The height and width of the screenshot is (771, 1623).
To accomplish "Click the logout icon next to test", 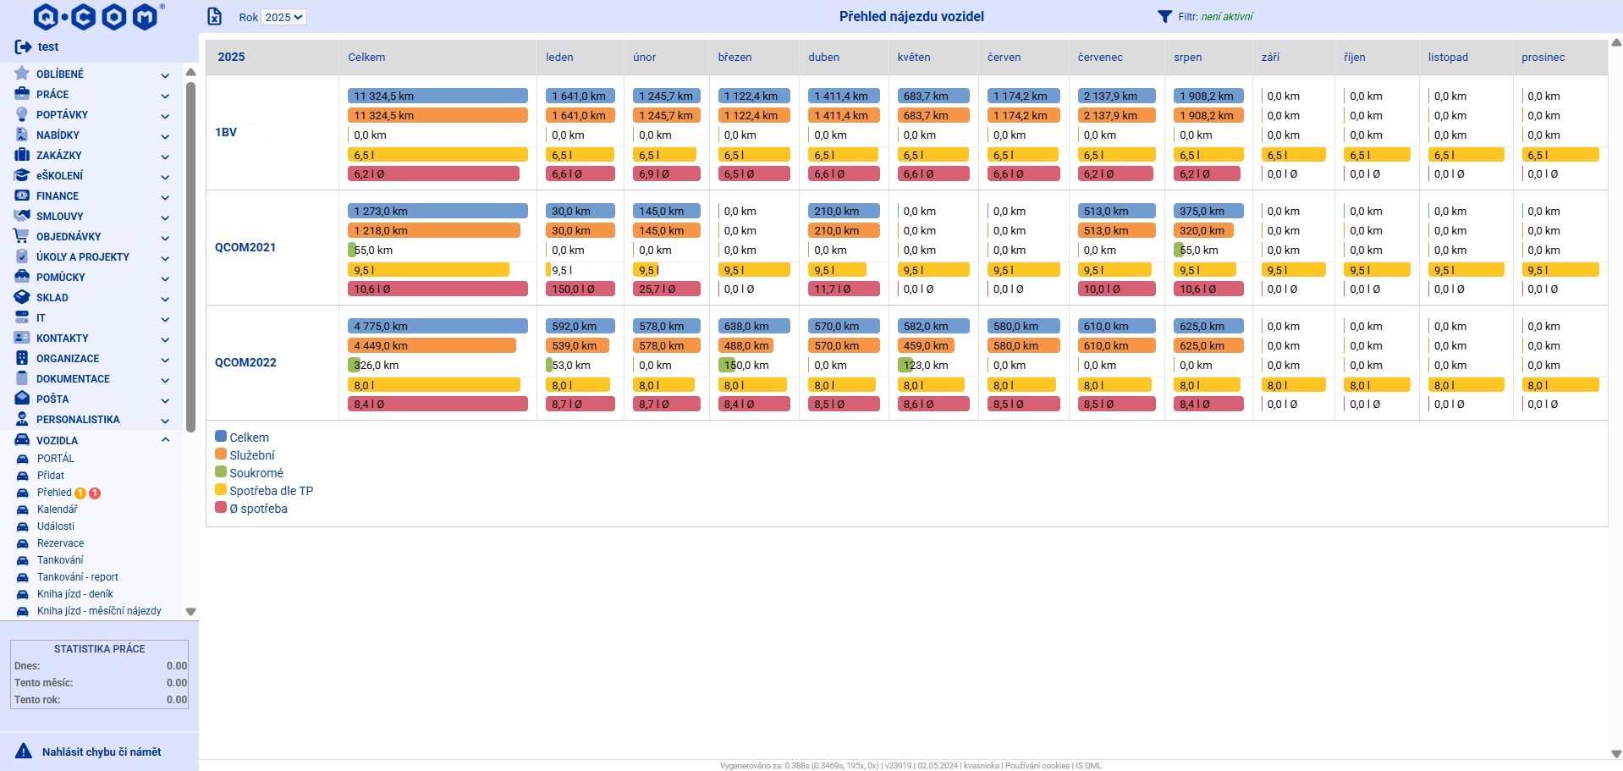I will coord(23,47).
